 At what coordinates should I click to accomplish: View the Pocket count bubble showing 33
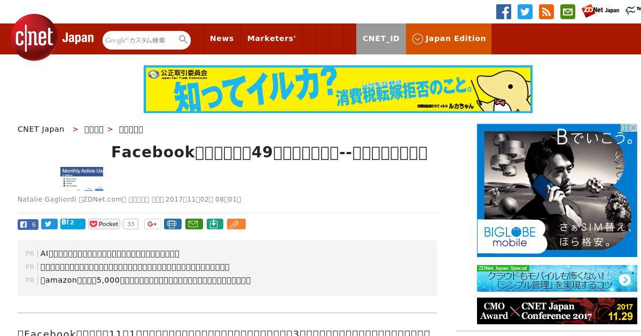click(130, 224)
